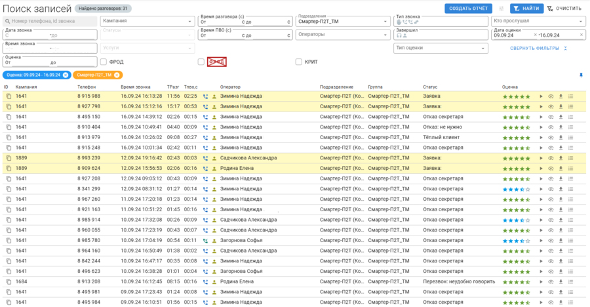Click operator Родина Елена in row 8 909 624
This screenshot has width=590, height=307.
tap(237, 169)
